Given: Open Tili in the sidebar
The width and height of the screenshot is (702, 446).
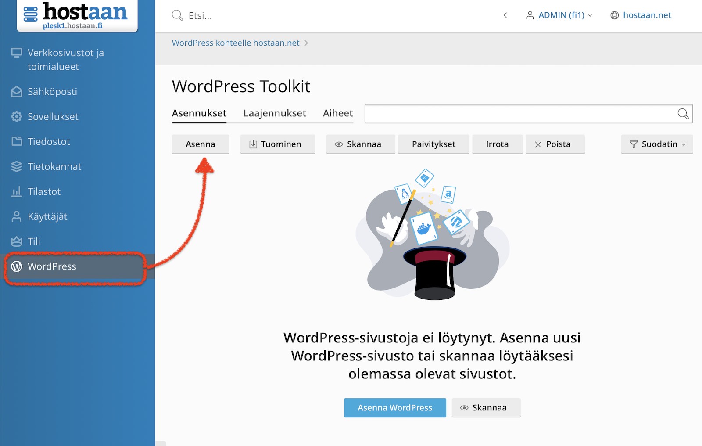Looking at the screenshot, I should coord(78,241).
